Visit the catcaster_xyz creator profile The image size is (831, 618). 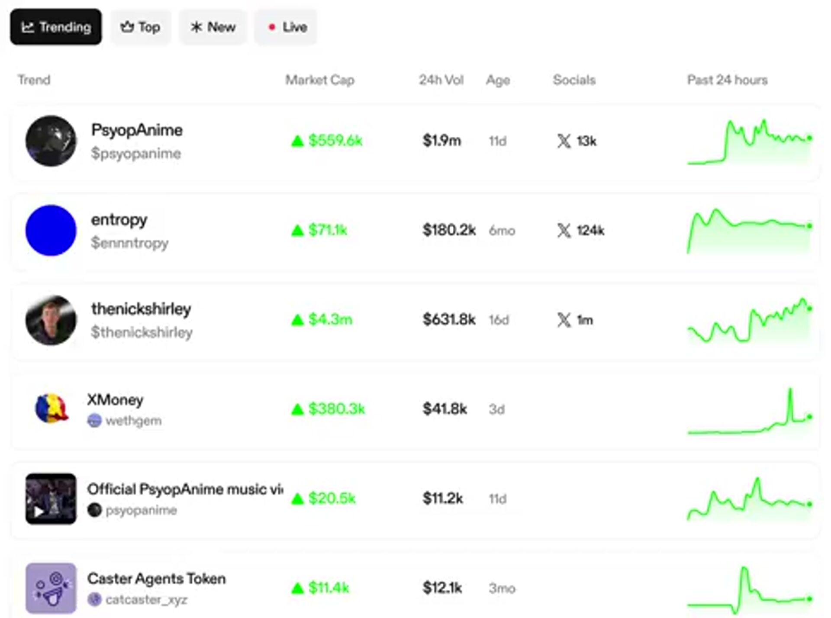(146, 599)
